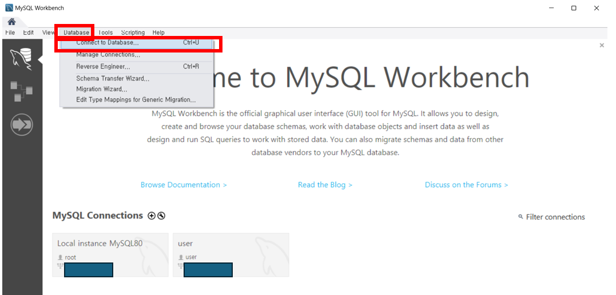Open the File menu
Viewport: 616px width, 295px height.
click(x=10, y=33)
